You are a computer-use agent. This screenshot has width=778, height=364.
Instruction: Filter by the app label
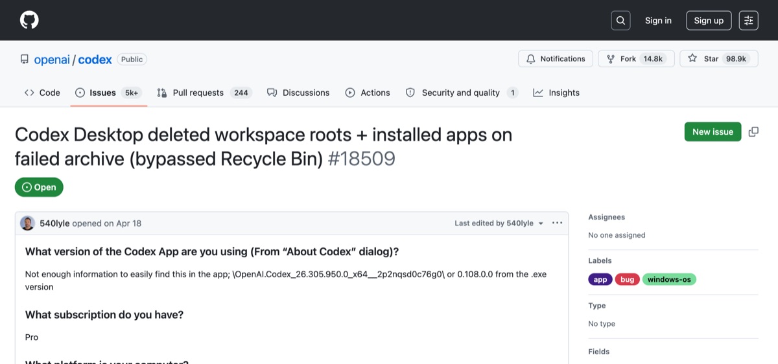pos(600,280)
